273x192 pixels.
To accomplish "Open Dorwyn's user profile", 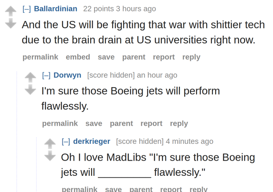I will click(x=67, y=75).
